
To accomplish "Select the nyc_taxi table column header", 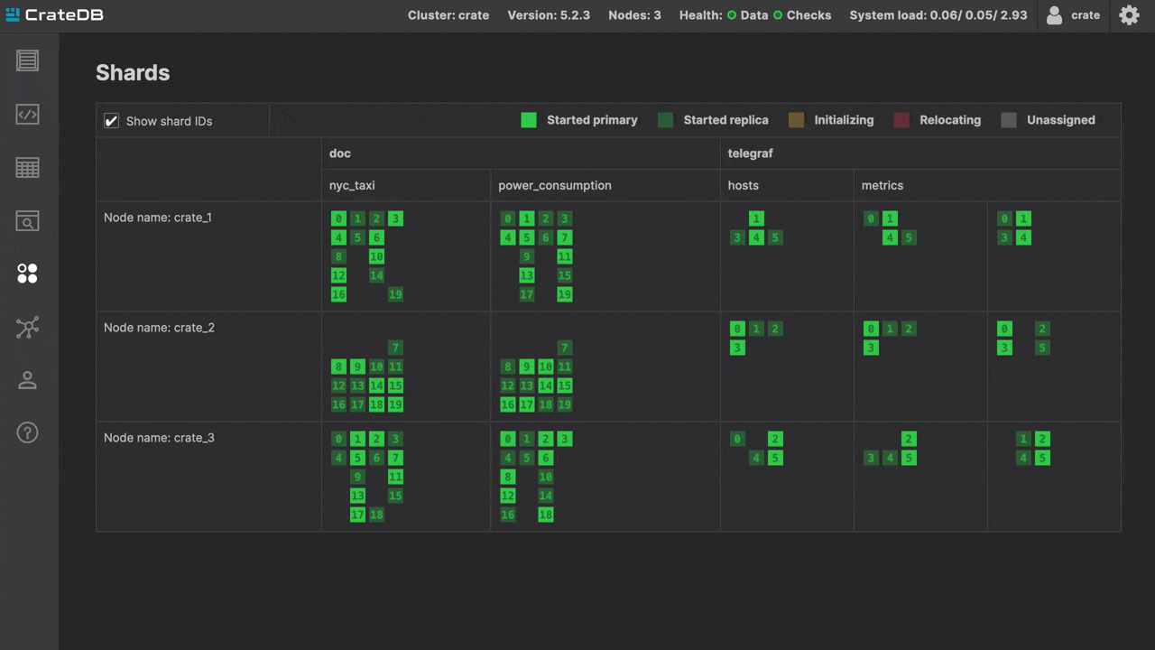I will 352,185.
